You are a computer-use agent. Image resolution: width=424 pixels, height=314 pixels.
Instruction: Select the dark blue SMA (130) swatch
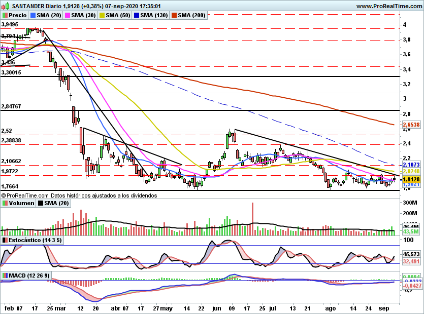click(x=135, y=16)
